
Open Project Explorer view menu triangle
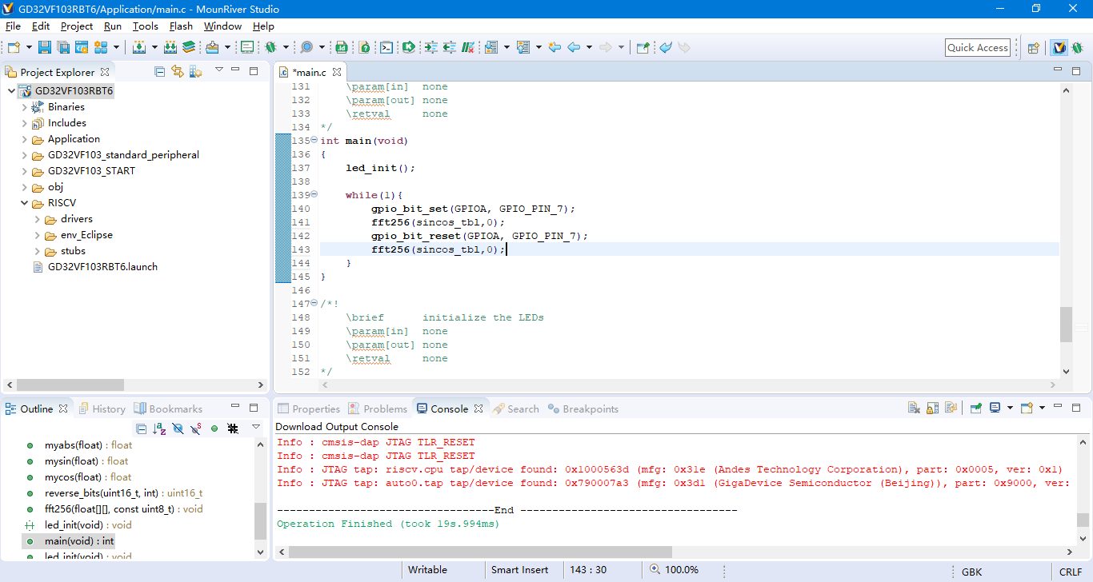pos(218,70)
